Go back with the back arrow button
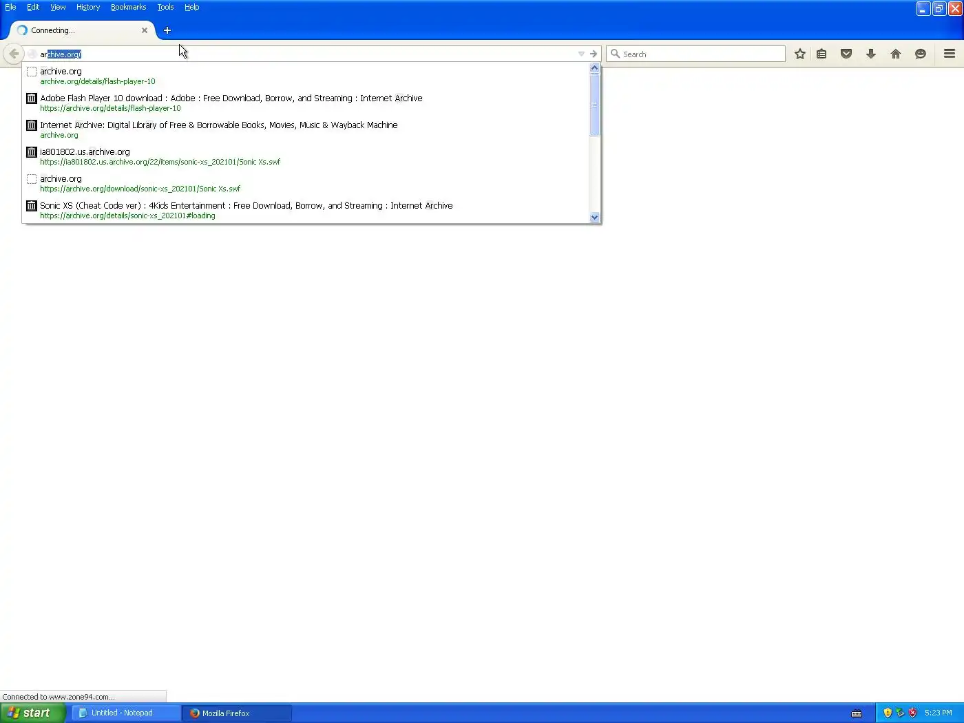 pos(14,54)
